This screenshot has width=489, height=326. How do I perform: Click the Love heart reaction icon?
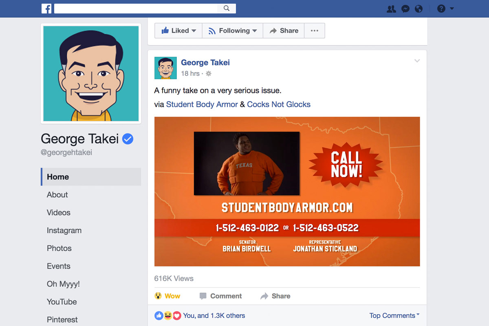176,315
